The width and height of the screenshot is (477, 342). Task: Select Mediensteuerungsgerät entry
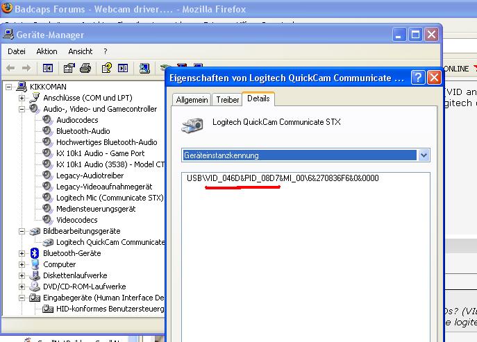[x=96, y=209]
